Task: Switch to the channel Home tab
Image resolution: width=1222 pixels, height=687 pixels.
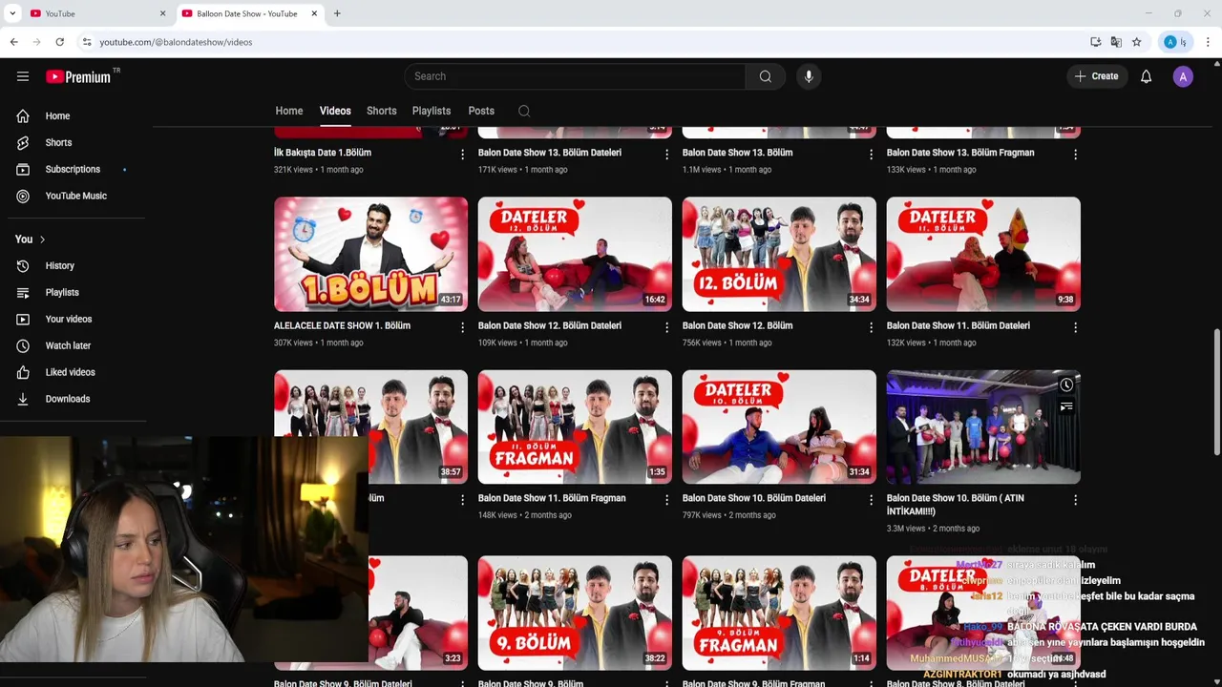Action: pos(289,111)
